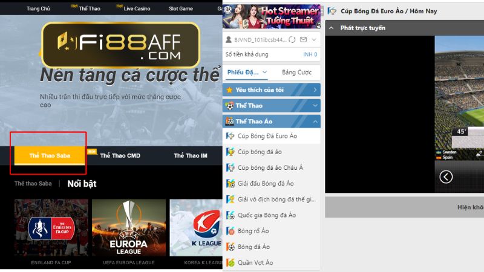Click the 45' match time badge

(462, 132)
